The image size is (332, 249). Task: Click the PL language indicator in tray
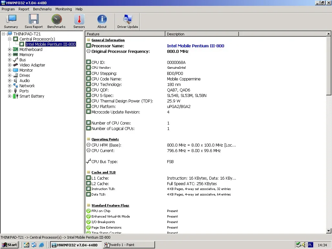click(x=310, y=245)
